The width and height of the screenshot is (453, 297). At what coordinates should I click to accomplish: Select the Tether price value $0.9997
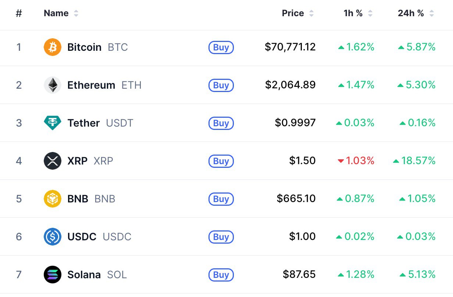coord(295,123)
